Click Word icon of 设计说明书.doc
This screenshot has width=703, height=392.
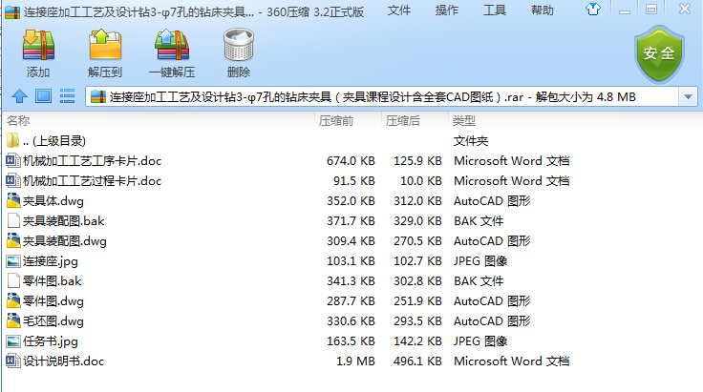tap(13, 361)
